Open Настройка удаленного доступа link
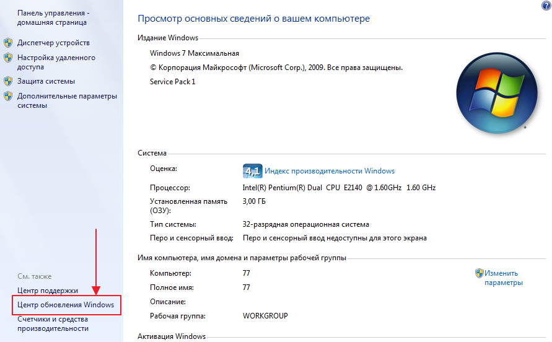The height and width of the screenshot is (342, 552). pyautogui.click(x=56, y=62)
